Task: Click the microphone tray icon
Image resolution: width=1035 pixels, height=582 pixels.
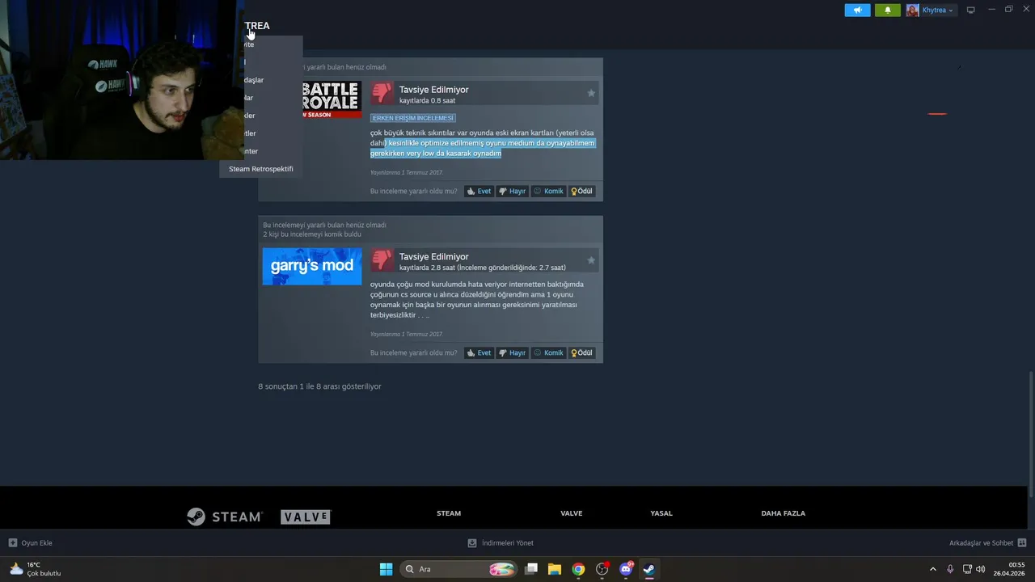Action: (x=950, y=569)
